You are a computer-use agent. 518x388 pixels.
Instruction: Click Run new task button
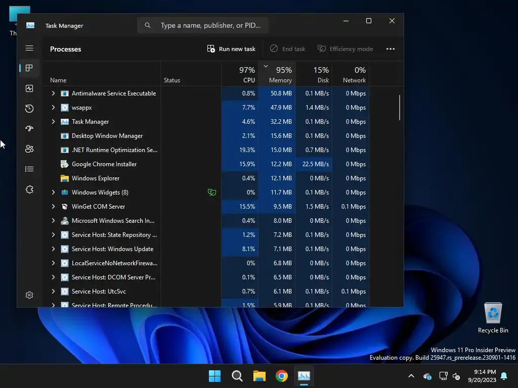coord(231,49)
